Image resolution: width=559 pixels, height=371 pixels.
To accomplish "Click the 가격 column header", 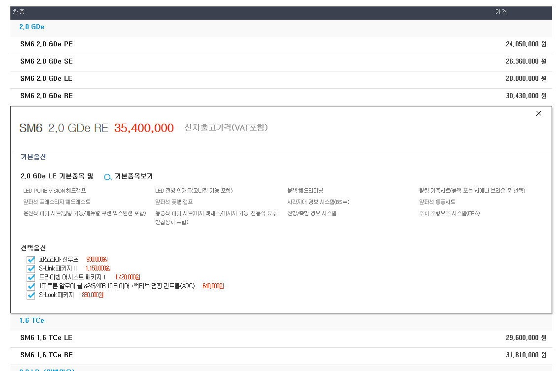I will 501,12.
